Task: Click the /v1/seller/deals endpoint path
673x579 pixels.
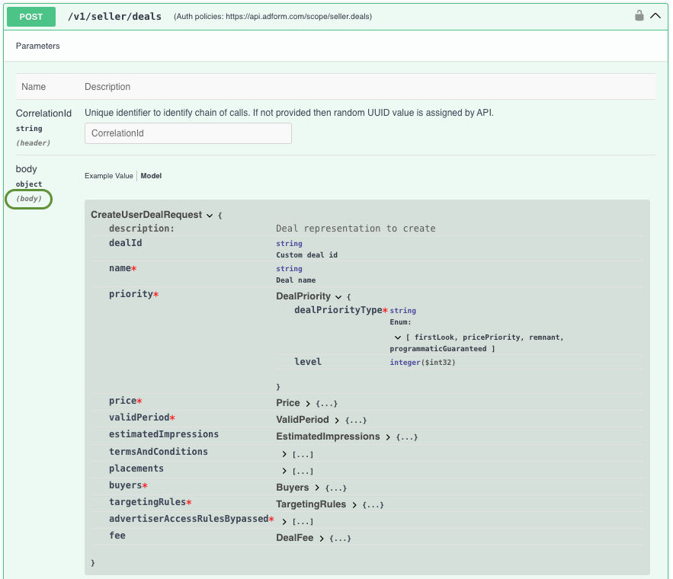Action: [x=114, y=17]
